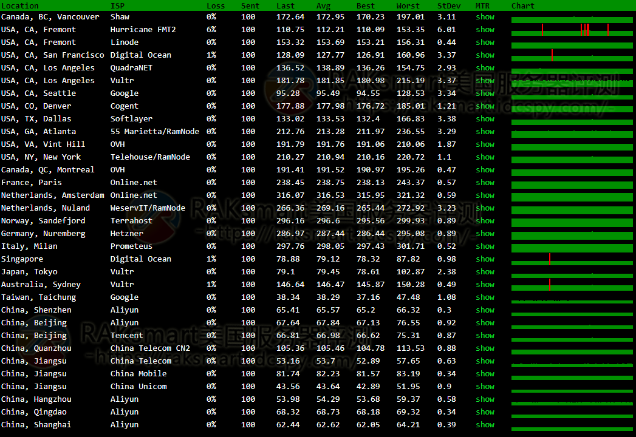
Task: Click 'show' for Quanzhou China Telecom CN2
Action: click(485, 348)
